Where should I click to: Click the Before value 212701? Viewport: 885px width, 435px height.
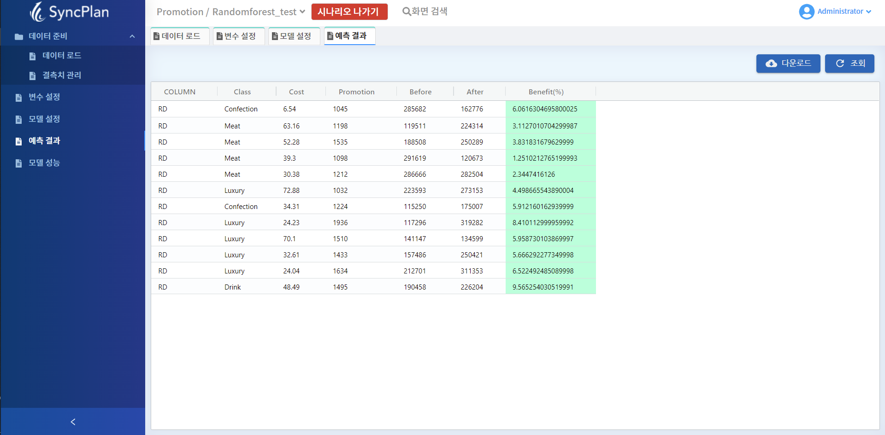coord(415,271)
